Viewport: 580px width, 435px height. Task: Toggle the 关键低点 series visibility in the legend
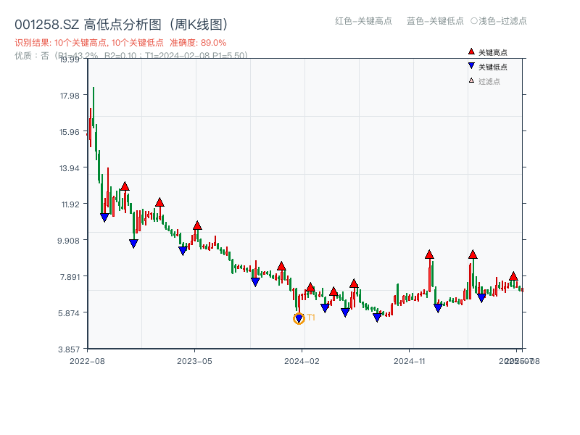coord(492,65)
